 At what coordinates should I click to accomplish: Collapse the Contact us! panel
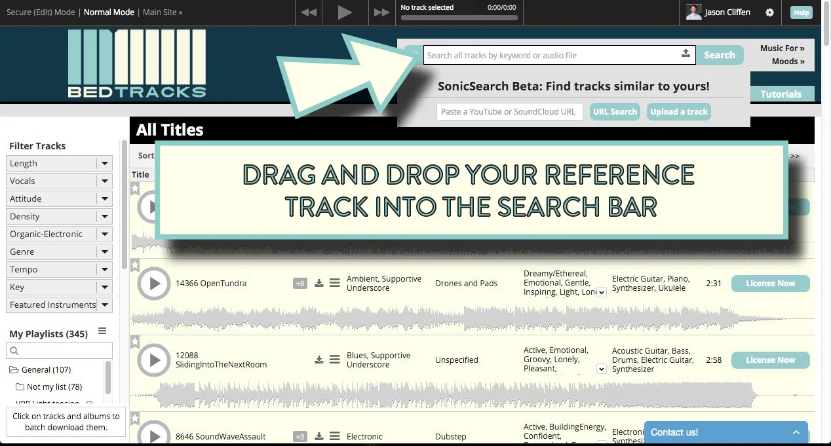pyautogui.click(x=796, y=432)
